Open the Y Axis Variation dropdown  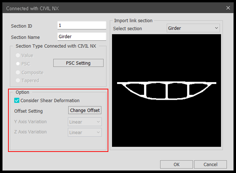tap(85, 122)
